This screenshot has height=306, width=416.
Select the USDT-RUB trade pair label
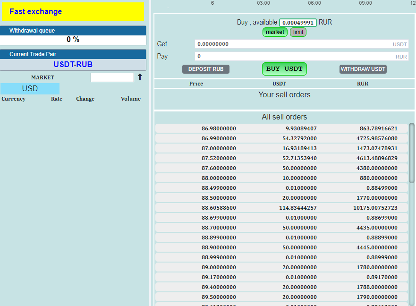click(73, 65)
